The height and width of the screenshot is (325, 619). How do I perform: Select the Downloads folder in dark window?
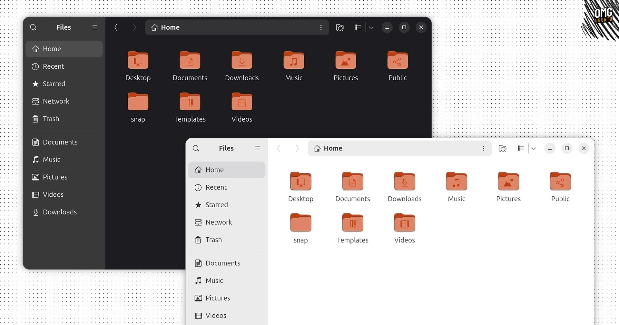click(242, 66)
